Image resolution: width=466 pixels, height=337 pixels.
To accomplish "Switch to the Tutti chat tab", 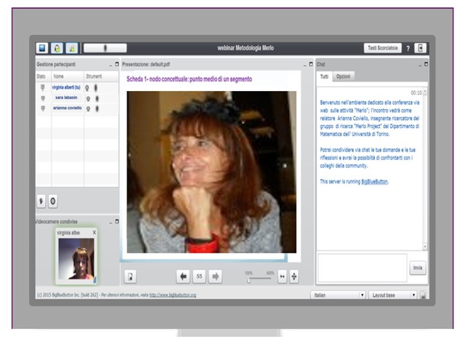I will click(x=324, y=76).
